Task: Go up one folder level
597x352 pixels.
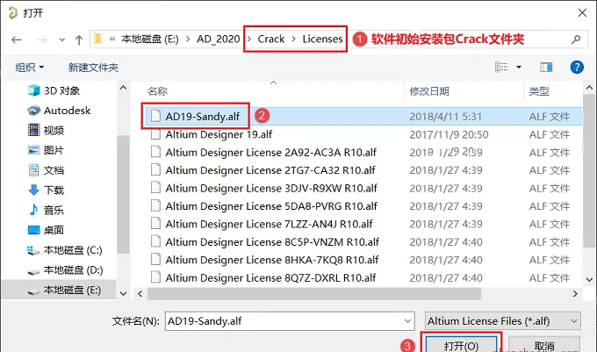Action: 79,40
